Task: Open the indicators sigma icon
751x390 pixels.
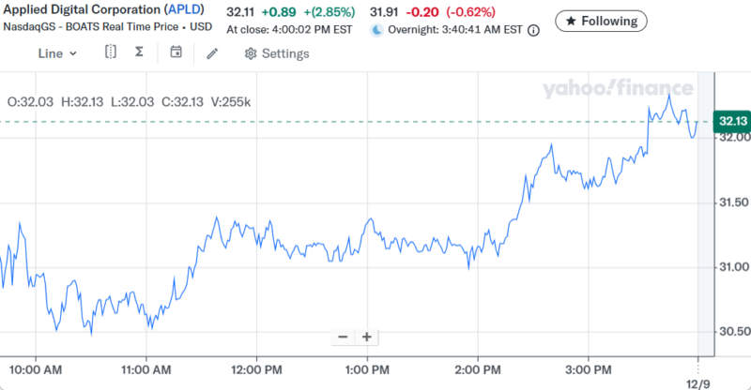Action: [139, 52]
